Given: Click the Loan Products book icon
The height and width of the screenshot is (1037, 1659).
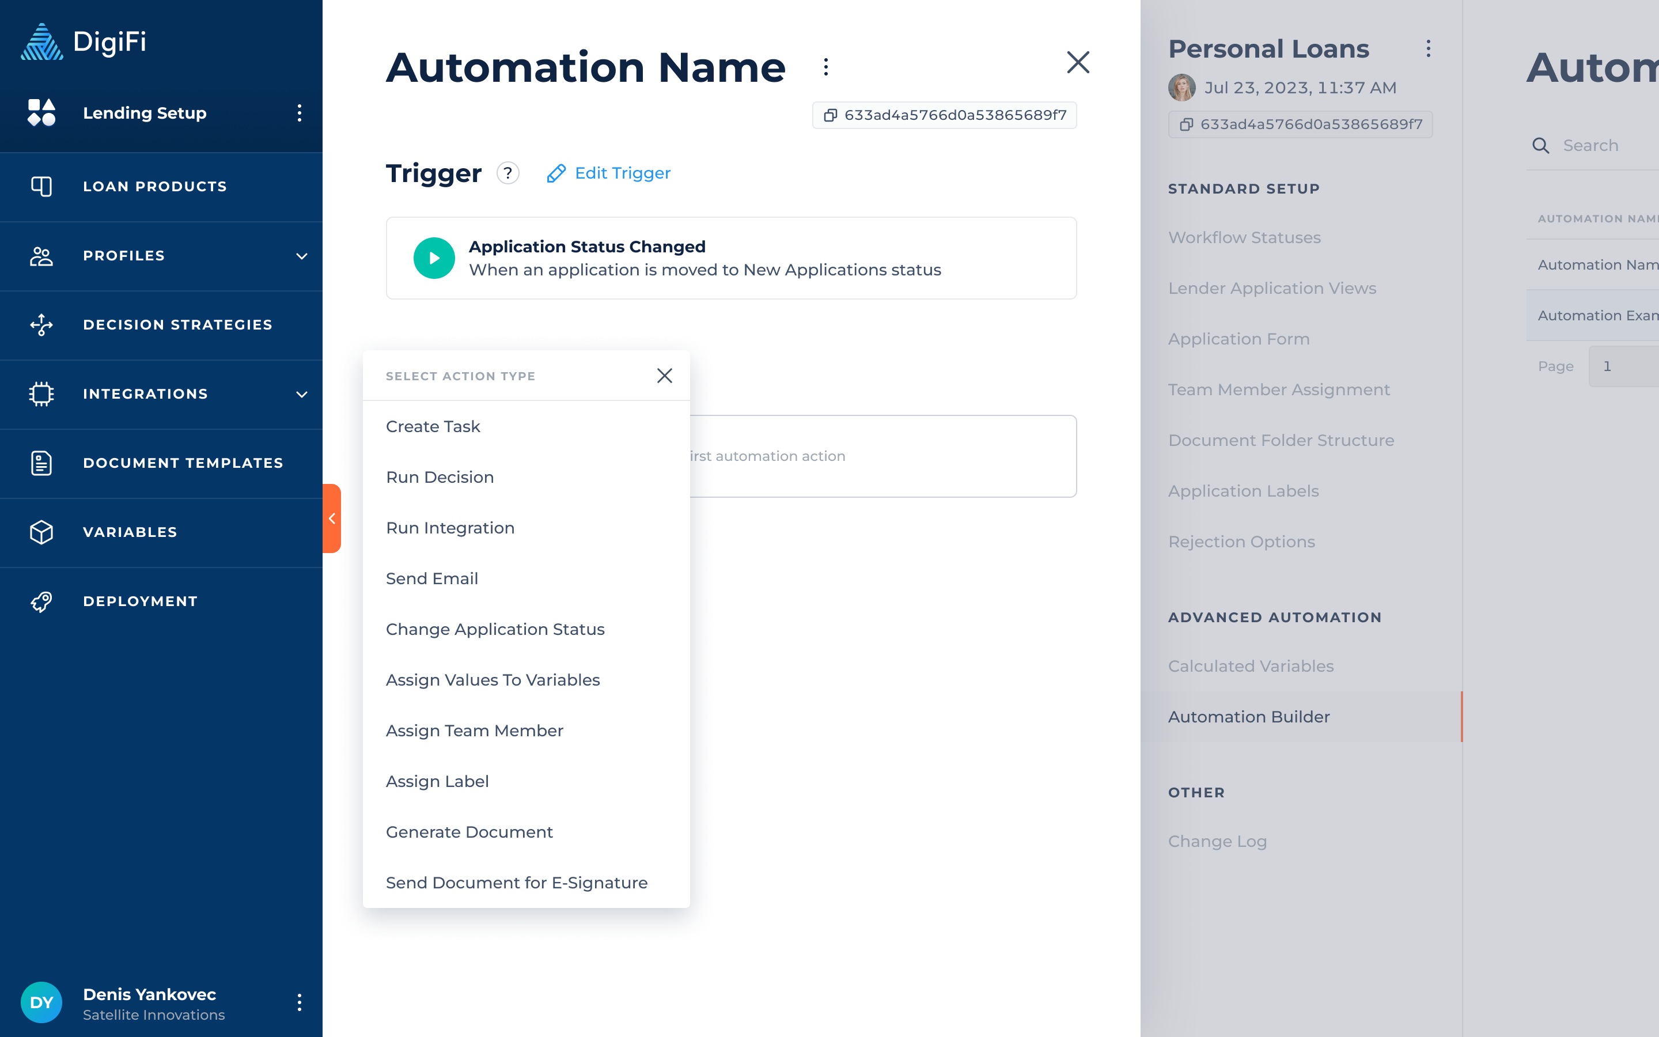Looking at the screenshot, I should (41, 187).
